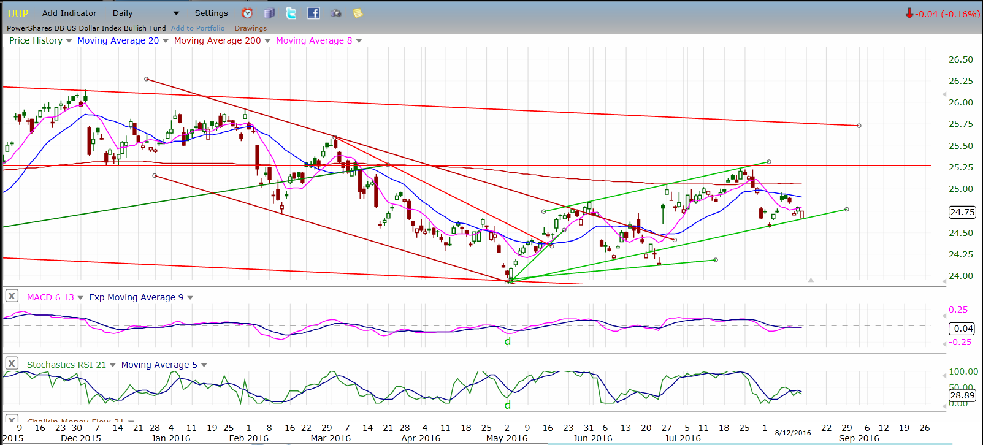Click the Price History label
This screenshot has width=983, height=445.
tap(36, 40)
